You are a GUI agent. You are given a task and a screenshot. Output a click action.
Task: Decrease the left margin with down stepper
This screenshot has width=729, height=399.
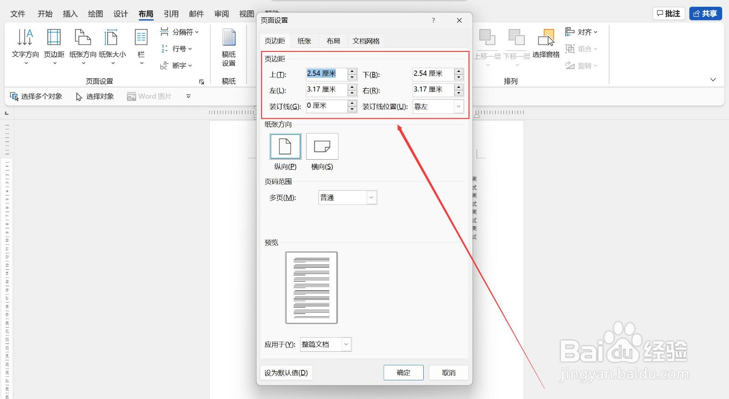coord(352,93)
